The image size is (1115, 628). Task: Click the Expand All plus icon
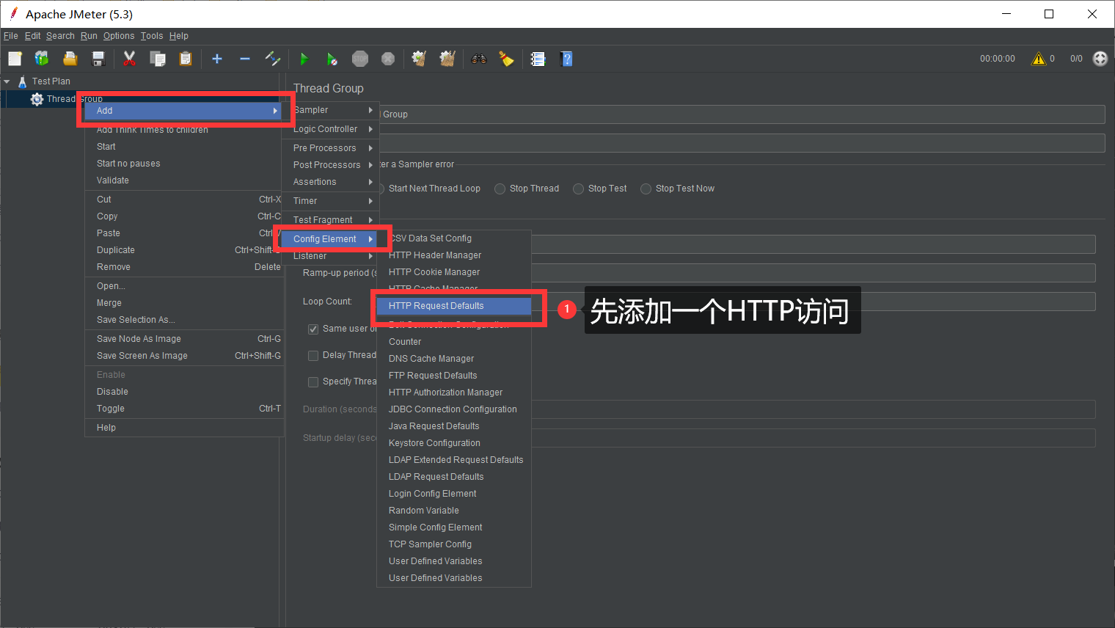[217, 59]
